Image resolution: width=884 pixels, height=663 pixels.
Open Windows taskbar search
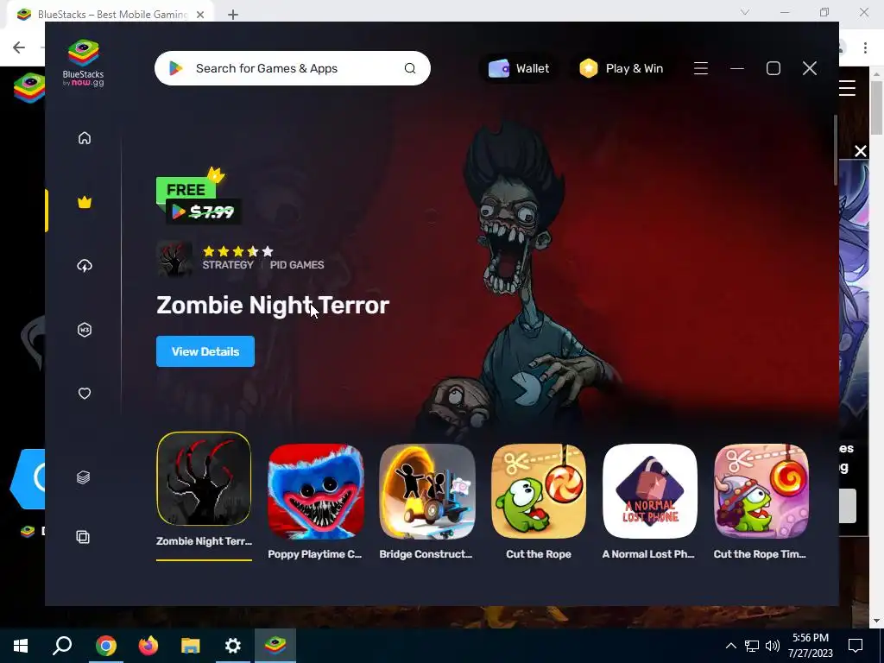pyautogui.click(x=62, y=646)
